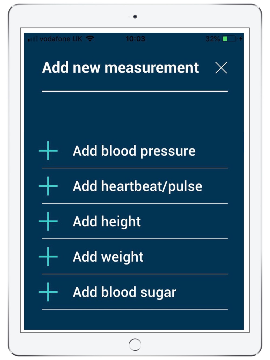Image resolution: width=270 pixels, height=360 pixels.
Task: Select the Add blood pressure option
Action: pos(134,151)
